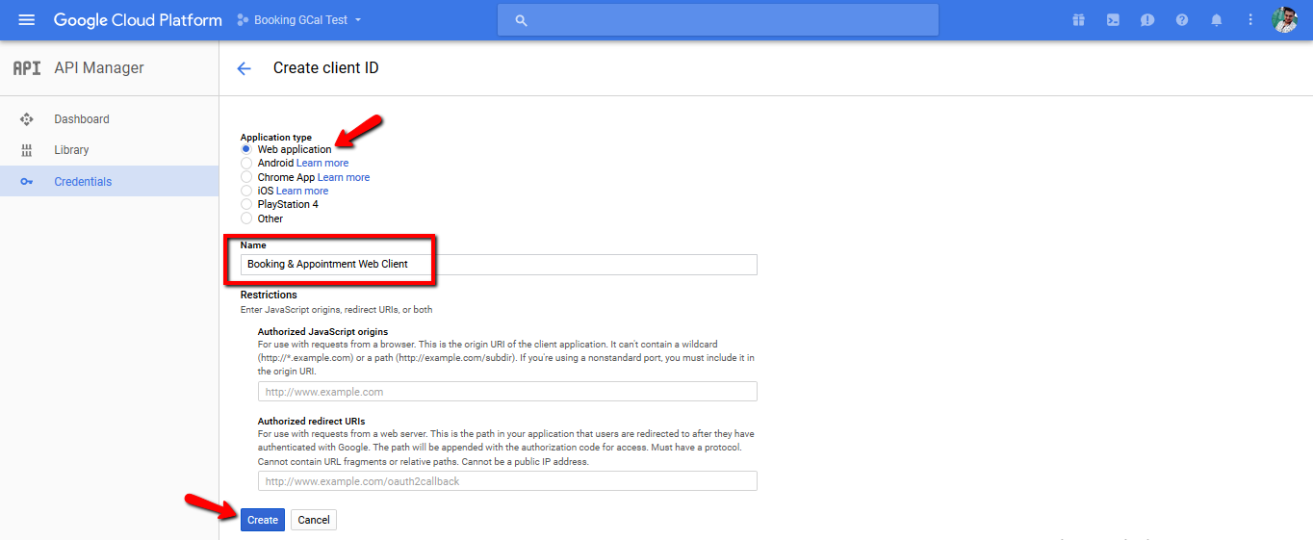
Task: Click the top search bar
Action: coord(718,20)
